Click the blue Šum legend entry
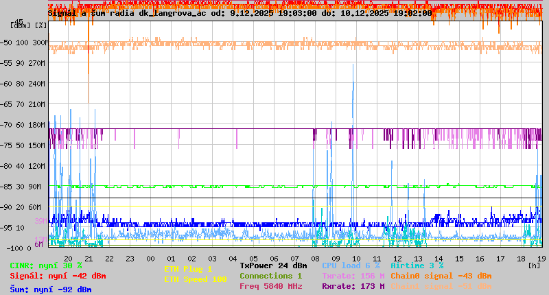 51,290
